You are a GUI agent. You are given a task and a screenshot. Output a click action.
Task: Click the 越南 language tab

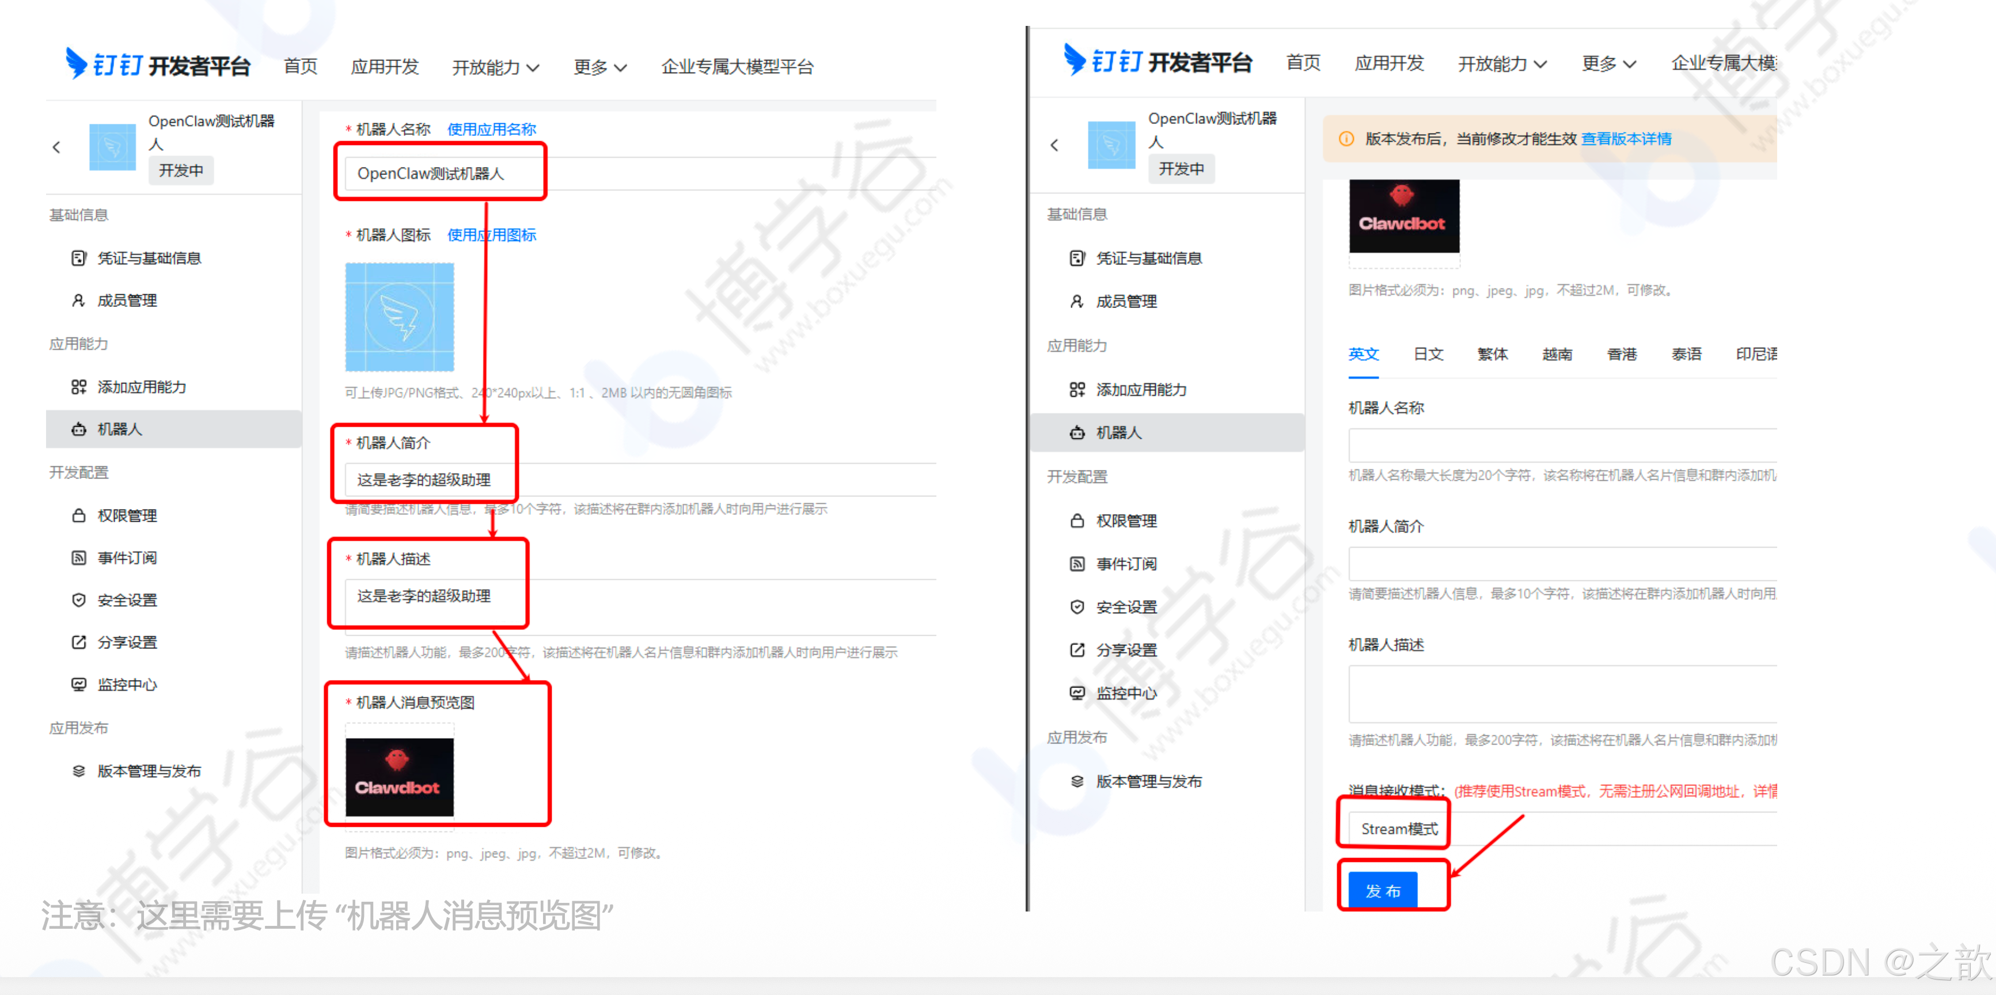click(1557, 354)
